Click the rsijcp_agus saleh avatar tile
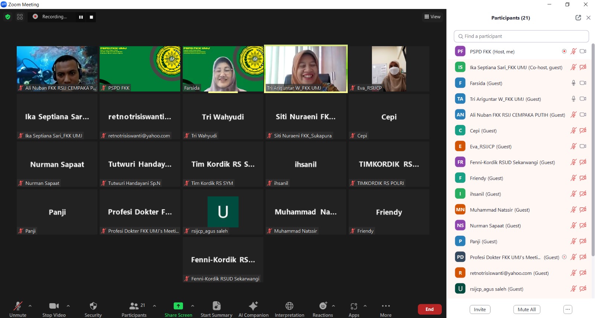The image size is (595, 318). point(223,212)
